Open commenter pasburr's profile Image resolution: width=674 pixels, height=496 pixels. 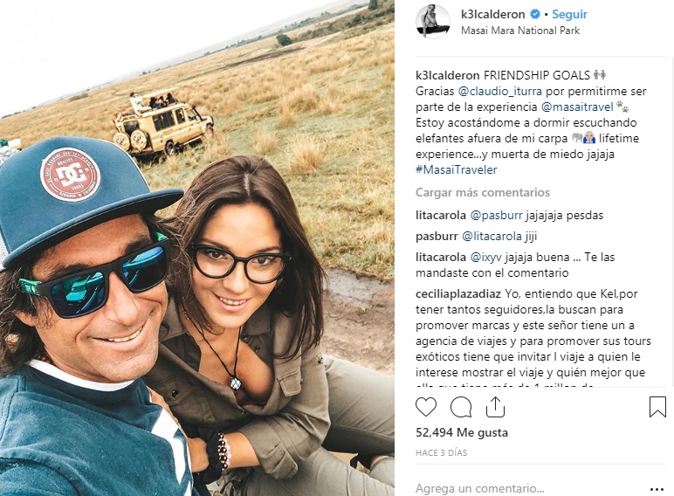[x=437, y=237]
